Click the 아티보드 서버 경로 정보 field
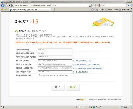 pyautogui.click(x=55, y=68)
